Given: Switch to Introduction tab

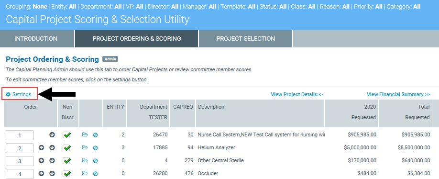Looking at the screenshot, I should (36, 39).
